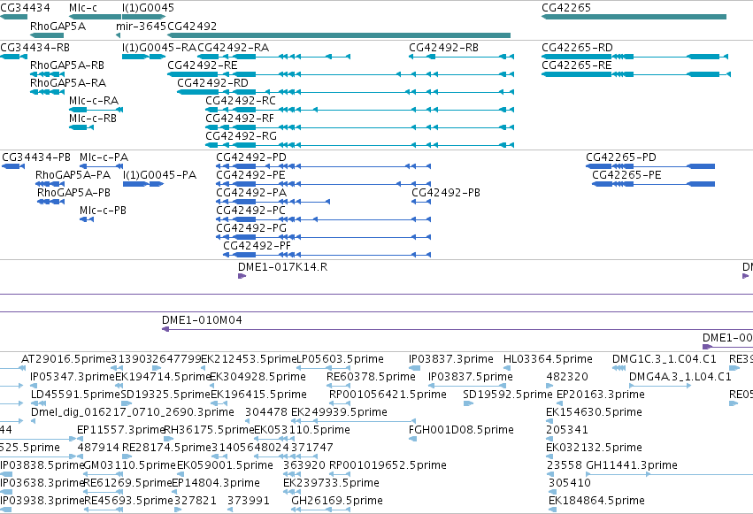Screen dimensions: 753x514
Task: Select EST EK184864.5prime
Action: [x=552, y=510]
